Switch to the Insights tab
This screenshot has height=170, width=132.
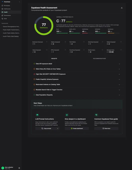[54, 58]
